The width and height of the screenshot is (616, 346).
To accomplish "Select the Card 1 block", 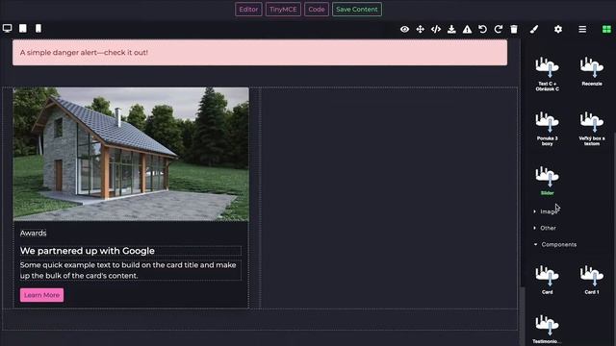I will [592, 280].
